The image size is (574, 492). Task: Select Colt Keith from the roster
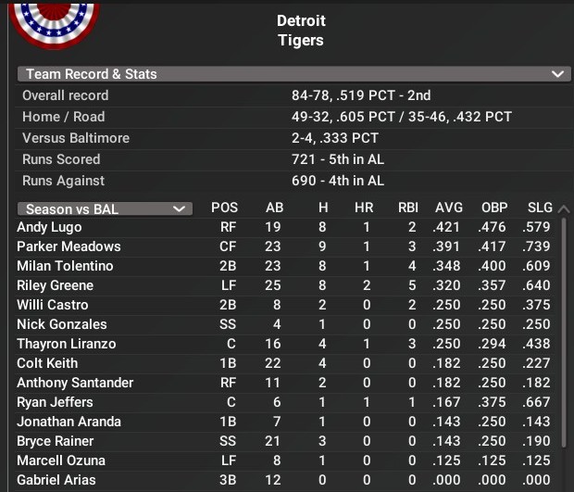[x=47, y=363]
